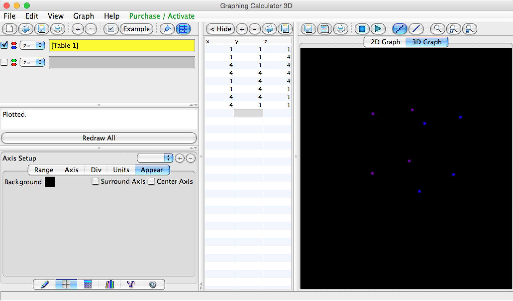Uncheck the Table 1 equation visibility
The height and width of the screenshot is (301, 513).
point(4,45)
